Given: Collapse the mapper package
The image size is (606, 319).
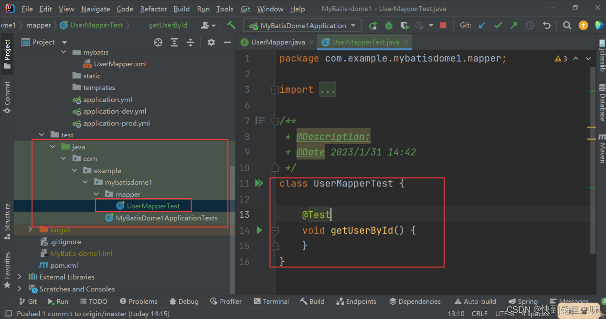Looking at the screenshot, I should pyautogui.click(x=96, y=194).
